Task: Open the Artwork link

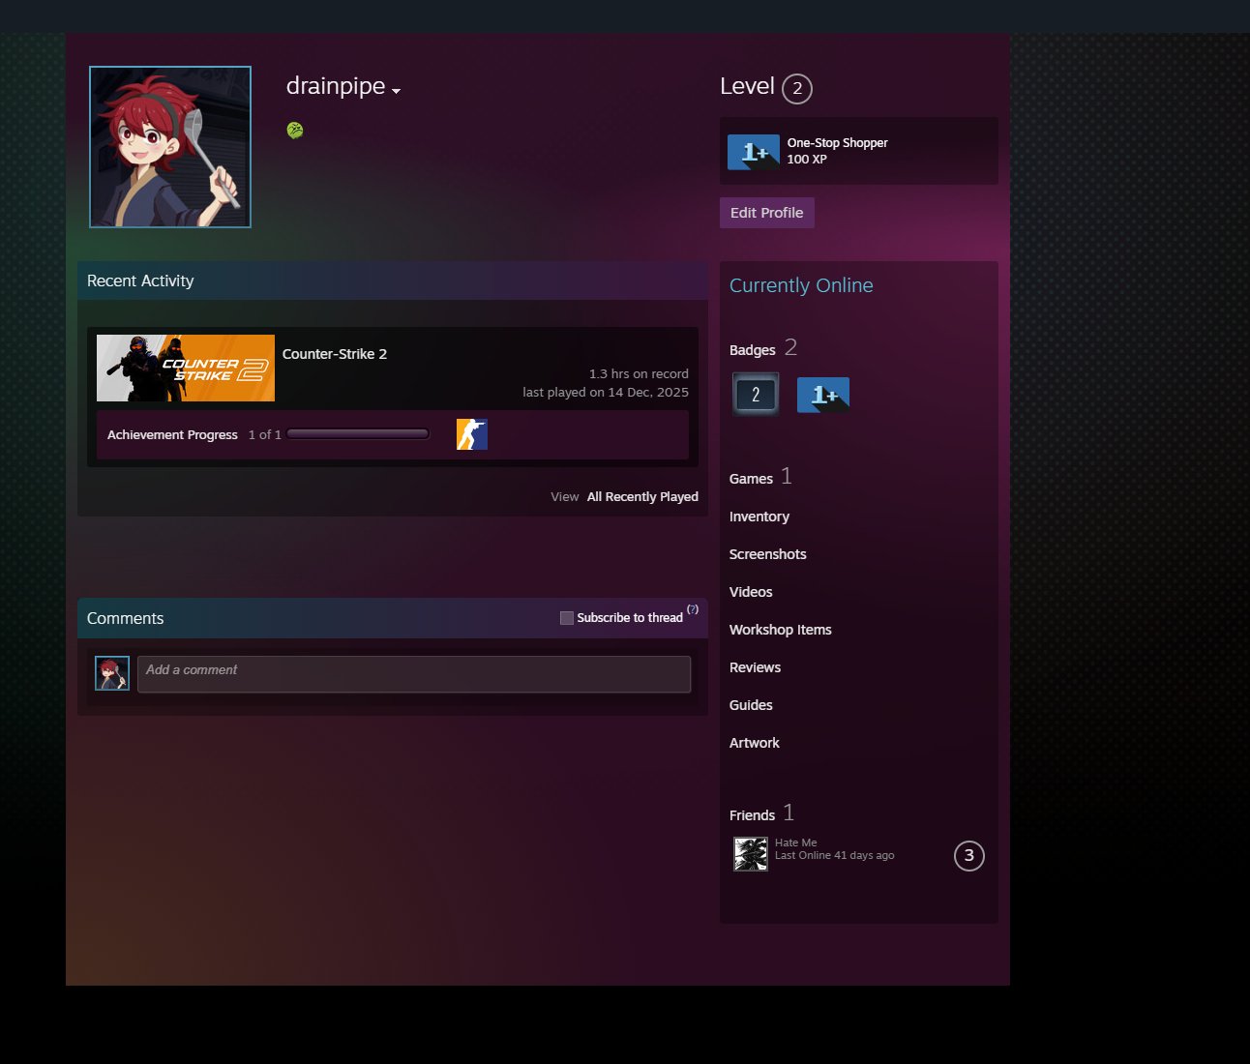Action: (755, 743)
